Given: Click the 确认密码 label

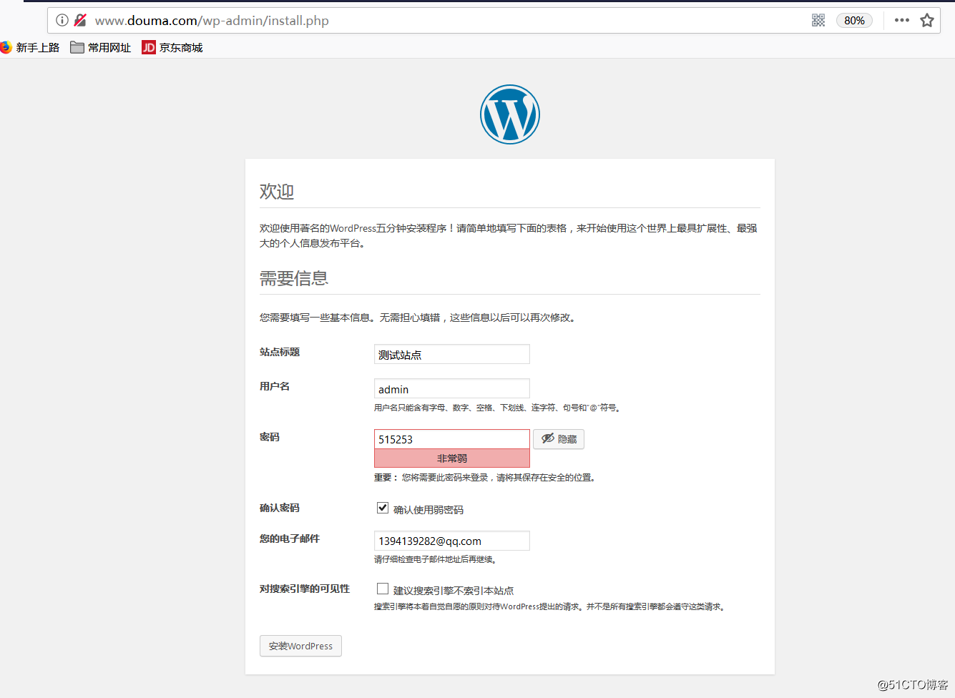Looking at the screenshot, I should 280,508.
